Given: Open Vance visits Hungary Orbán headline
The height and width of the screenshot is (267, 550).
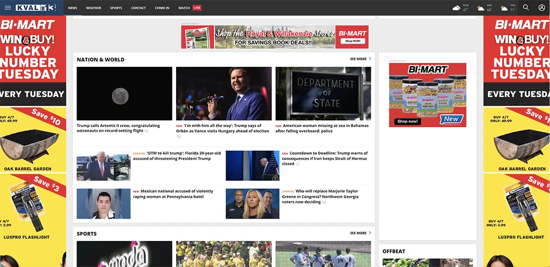Looking at the screenshot, I should (x=222, y=128).
